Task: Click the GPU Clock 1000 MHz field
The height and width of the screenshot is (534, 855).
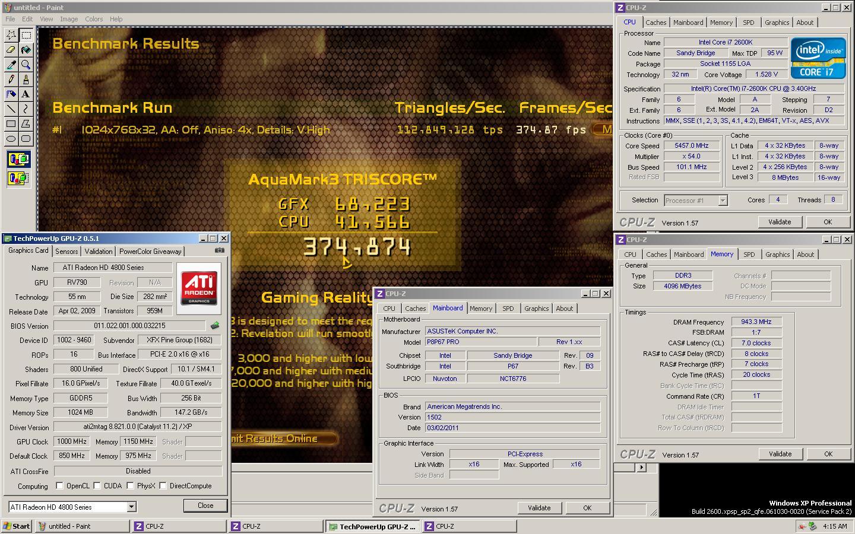Action: pos(72,441)
